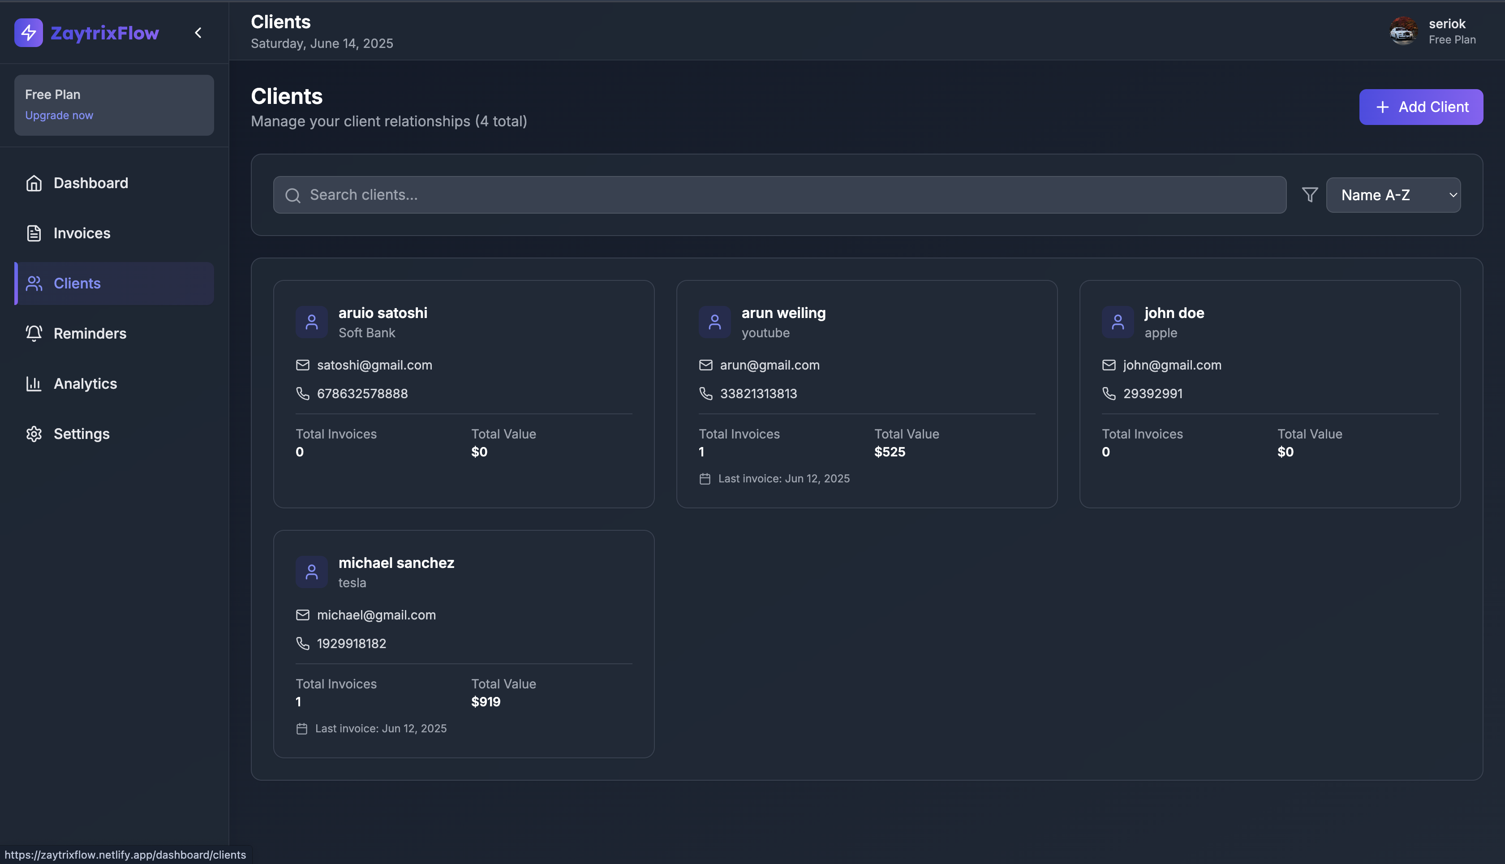Select the Clients people icon in the sidebar
This screenshot has width=1505, height=864.
pos(34,284)
